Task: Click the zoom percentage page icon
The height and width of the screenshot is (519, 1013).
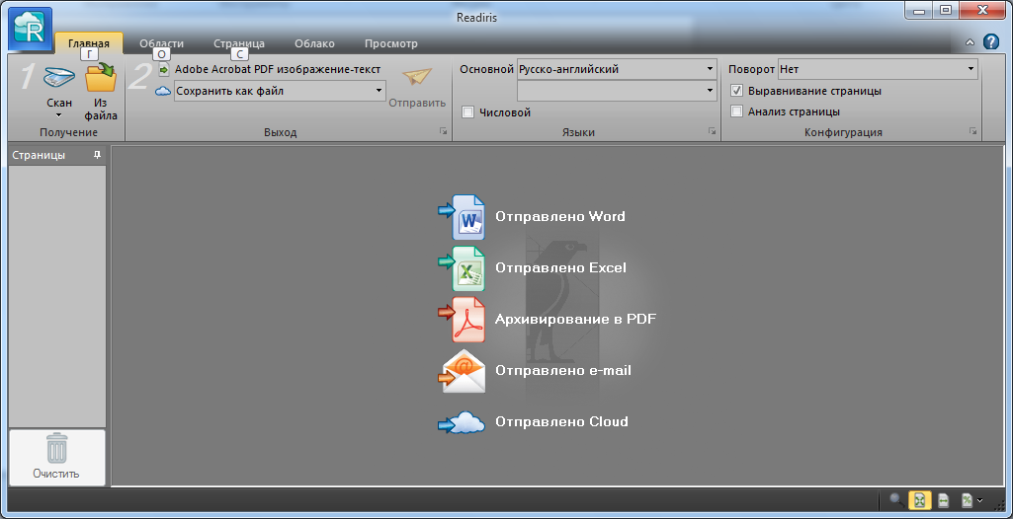Action: tap(967, 500)
